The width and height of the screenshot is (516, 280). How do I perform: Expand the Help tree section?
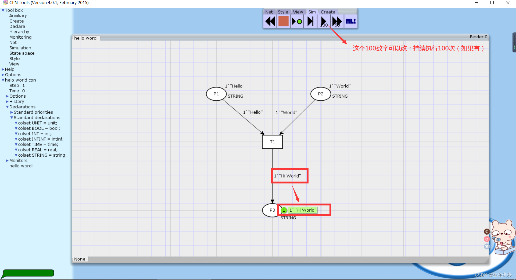pos(3,69)
